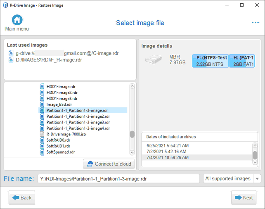Select R-DriveImage-7000.iso file

pyautogui.click(x=66, y=134)
